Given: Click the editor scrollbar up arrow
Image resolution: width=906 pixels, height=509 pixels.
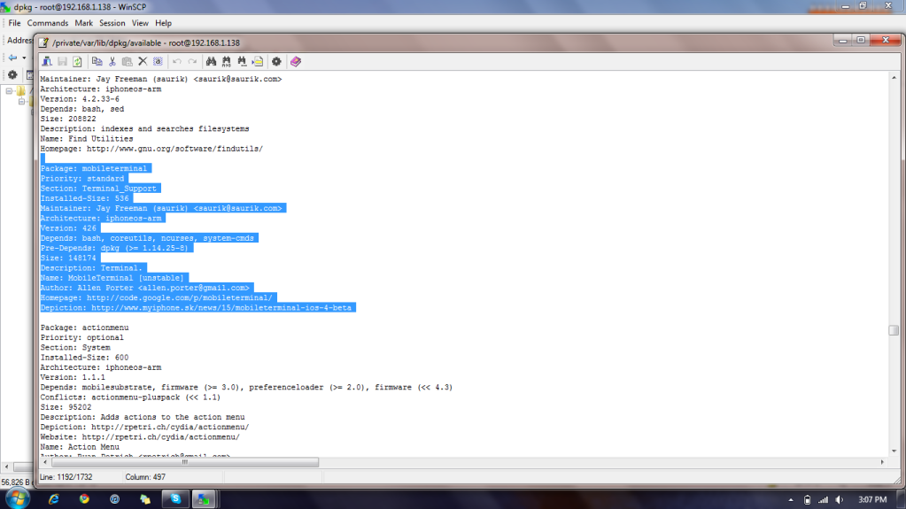Looking at the screenshot, I should click(894, 77).
